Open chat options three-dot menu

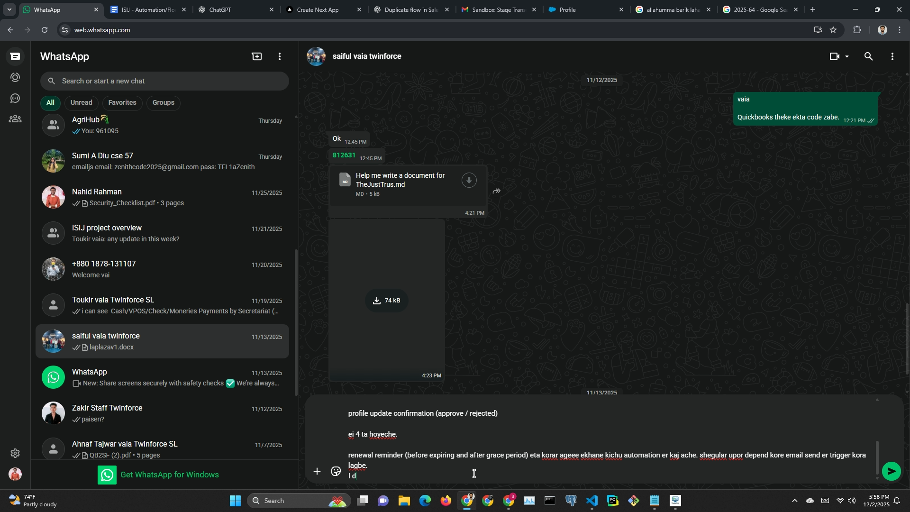click(x=892, y=56)
